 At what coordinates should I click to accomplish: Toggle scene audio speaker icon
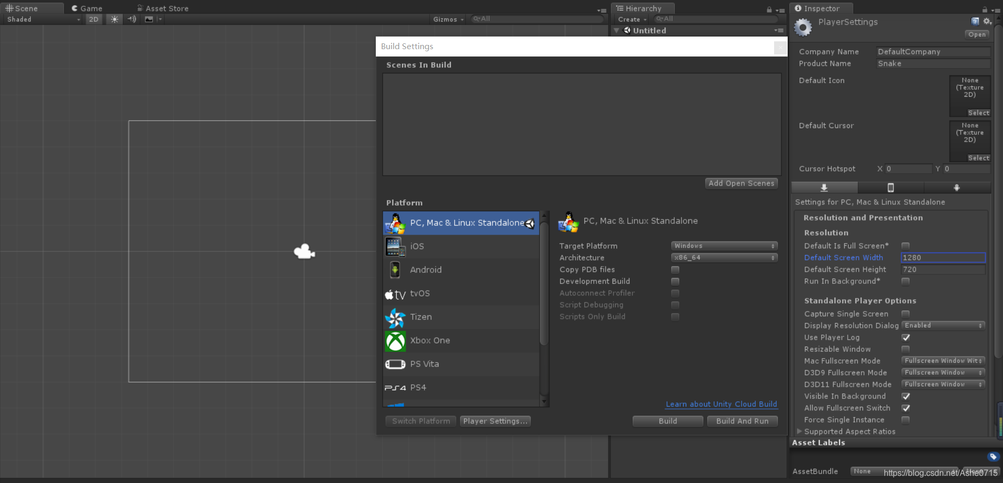pos(132,19)
